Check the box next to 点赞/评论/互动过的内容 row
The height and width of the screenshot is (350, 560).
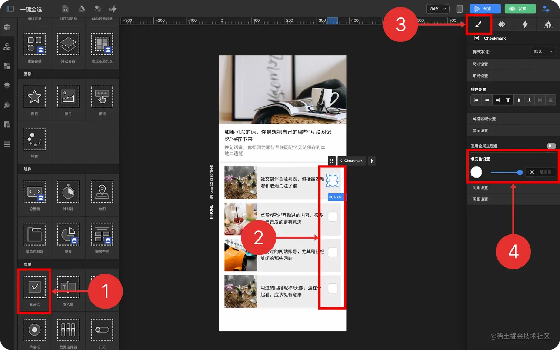(x=333, y=217)
